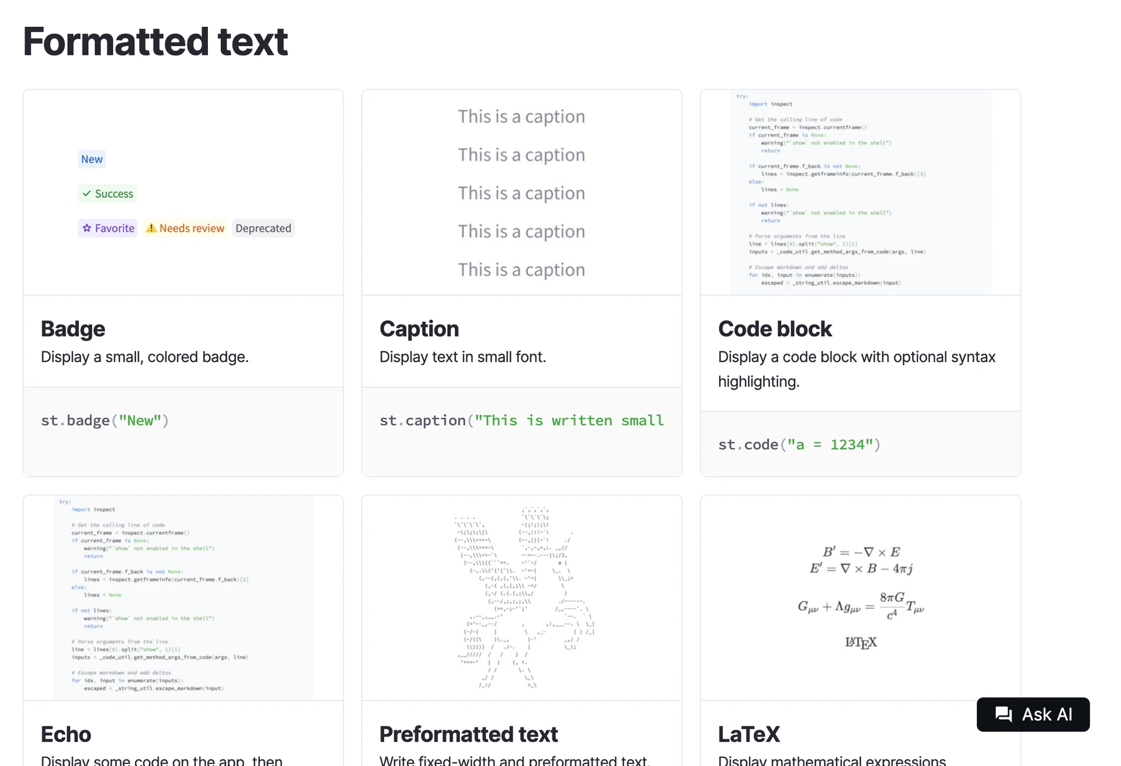Open the Ask AI button
This screenshot has height=766, width=1121.
tap(1032, 714)
